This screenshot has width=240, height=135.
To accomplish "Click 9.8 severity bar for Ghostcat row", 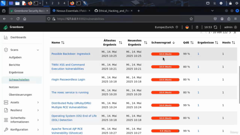I will pos(165,131).
